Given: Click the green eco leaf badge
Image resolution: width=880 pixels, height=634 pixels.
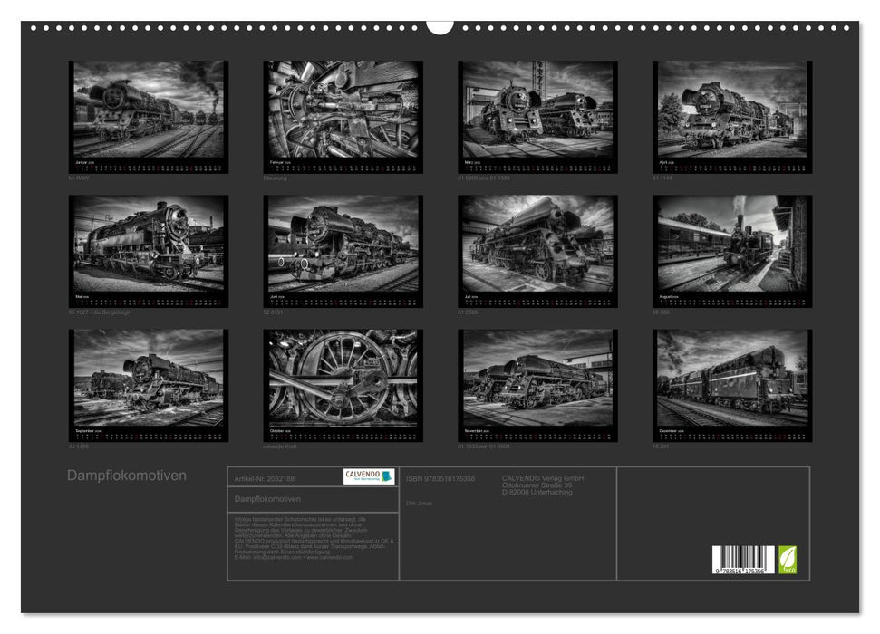Looking at the screenshot, I should pos(788,559).
